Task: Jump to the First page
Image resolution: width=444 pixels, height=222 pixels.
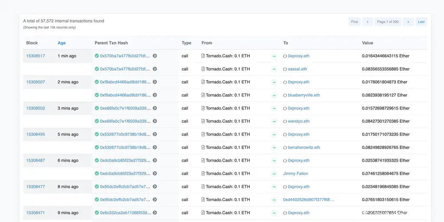Action: (x=354, y=22)
